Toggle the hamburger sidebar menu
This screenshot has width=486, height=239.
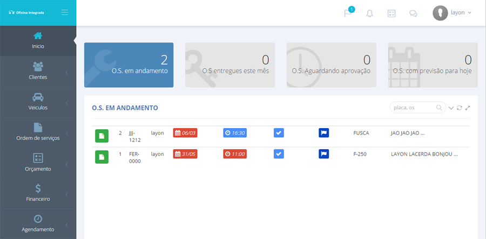point(65,12)
